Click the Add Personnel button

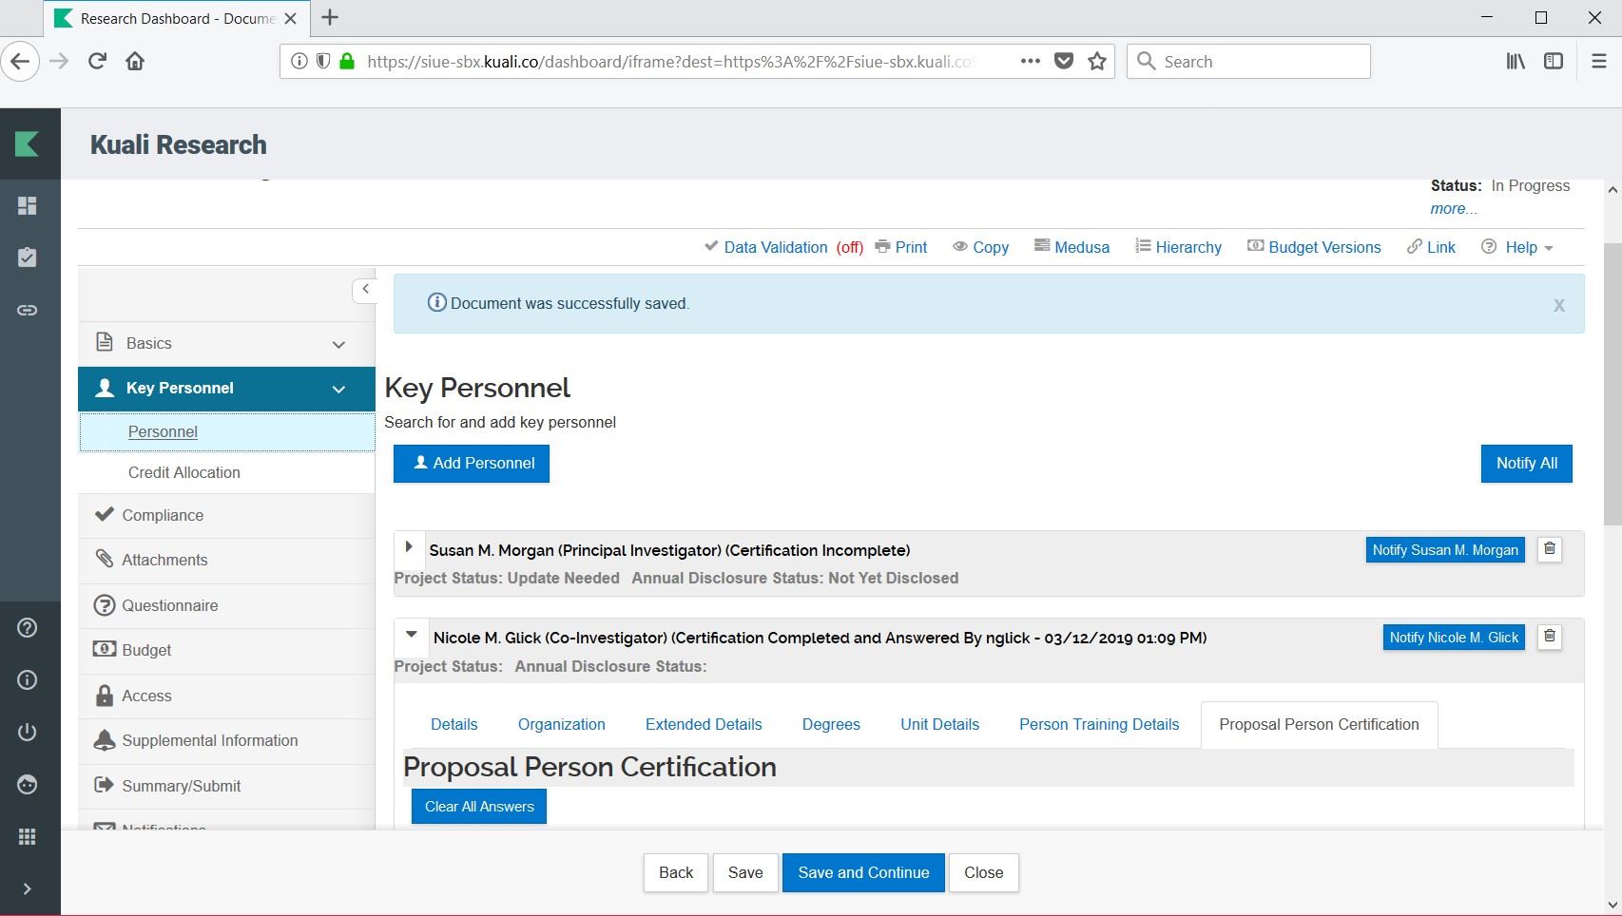pyautogui.click(x=472, y=464)
